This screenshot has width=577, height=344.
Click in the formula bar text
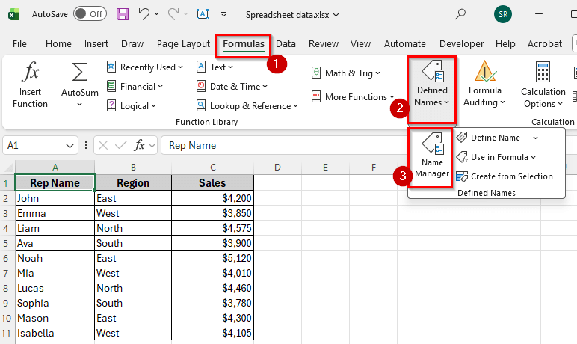(x=192, y=146)
